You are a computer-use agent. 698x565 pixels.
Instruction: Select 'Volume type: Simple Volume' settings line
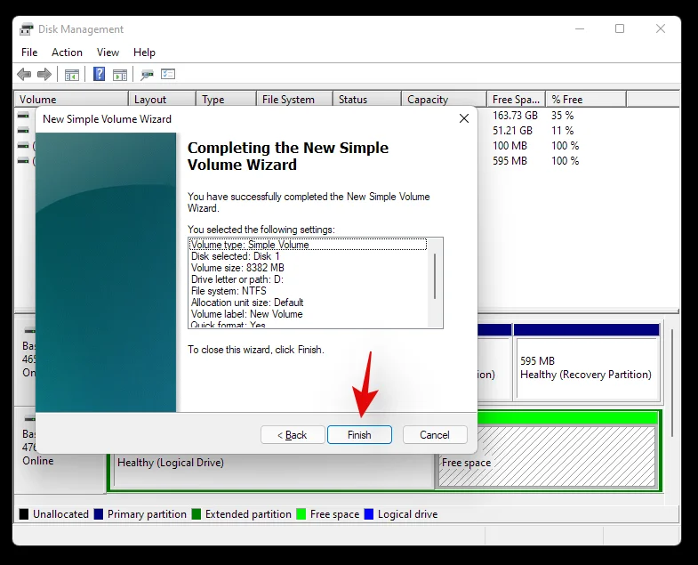(x=308, y=245)
